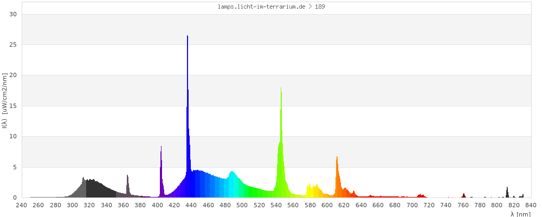Click the small red peak near 710 nm
This screenshot has width=542, height=217.
tap(421, 195)
